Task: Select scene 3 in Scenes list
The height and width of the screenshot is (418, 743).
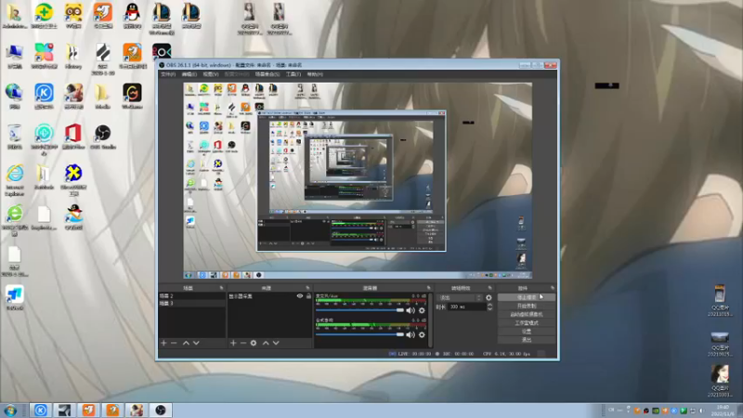Action: pos(192,303)
